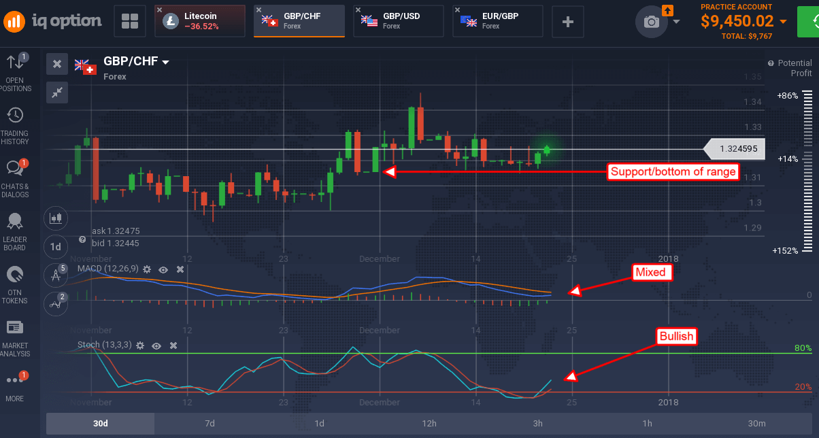Open the indicators tool with badge 5
Screen dimensions: 819x438
pos(56,275)
